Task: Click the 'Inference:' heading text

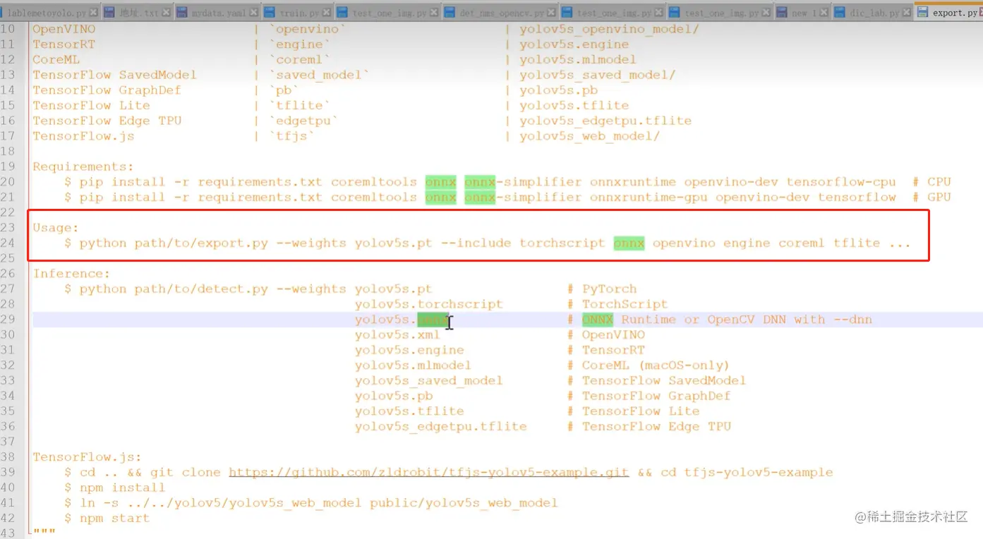Action: (71, 274)
